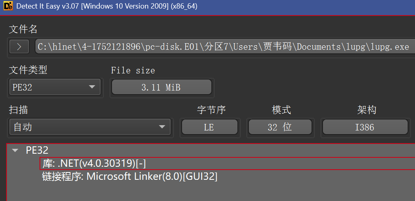Click the I386 architecture button
The height and width of the screenshot is (201, 415).
click(364, 127)
